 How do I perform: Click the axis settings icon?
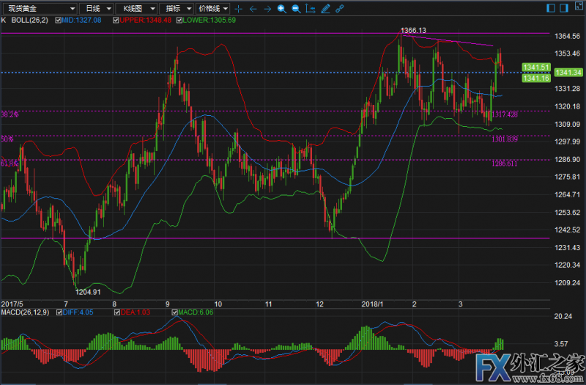coord(311,9)
